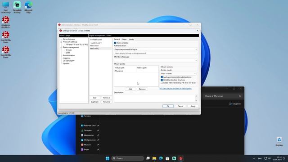Click Remove button under mount points

pyautogui.click(x=142, y=89)
